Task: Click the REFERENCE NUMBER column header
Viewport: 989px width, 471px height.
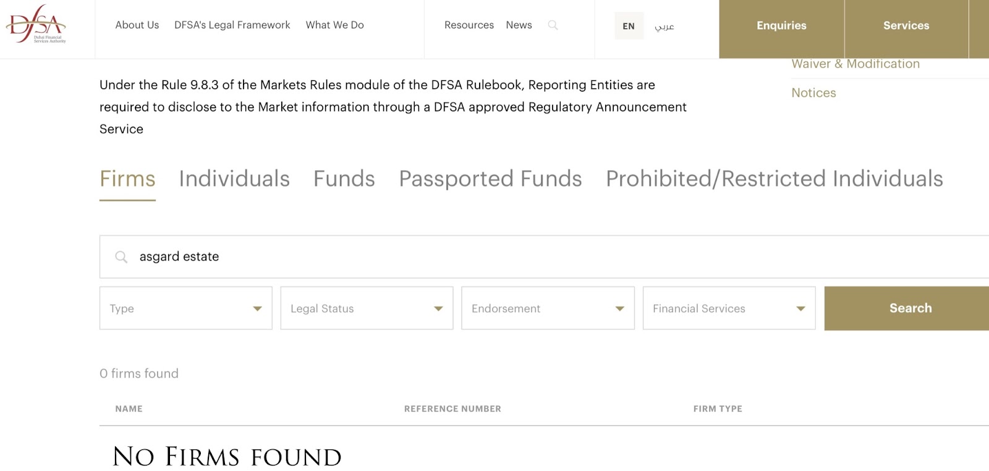Action: 452,409
